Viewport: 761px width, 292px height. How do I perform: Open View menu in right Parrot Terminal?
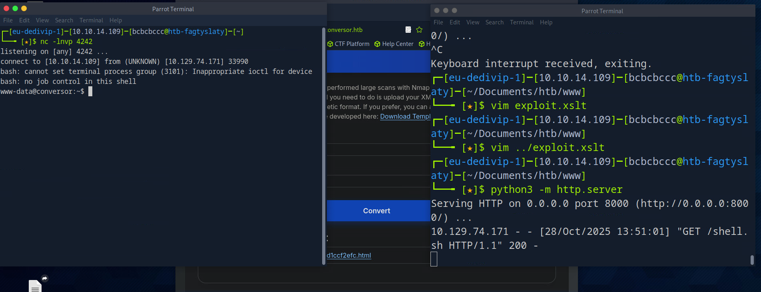click(x=473, y=22)
